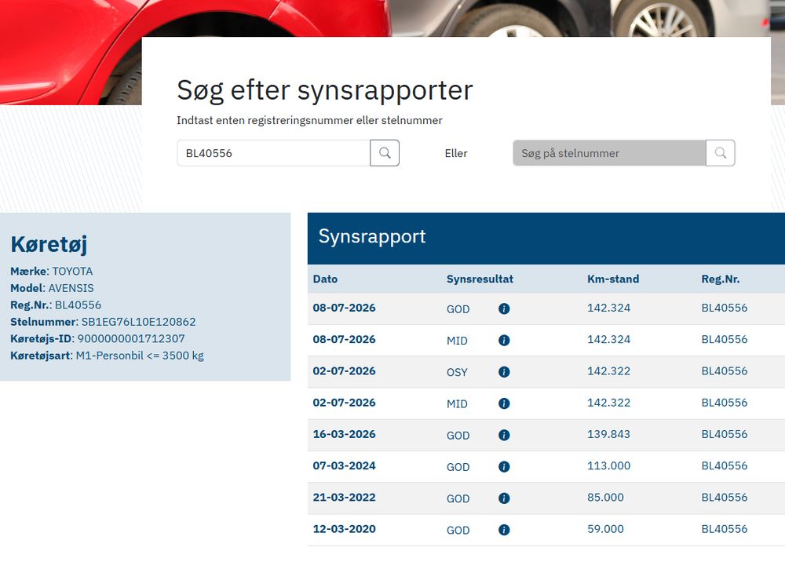Open info icon for 12-03-2020 inspection
The width and height of the screenshot is (785, 562).
click(504, 530)
